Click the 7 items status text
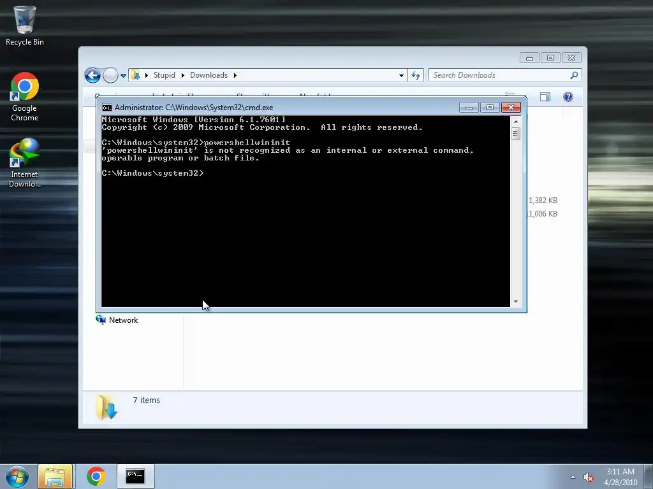The image size is (653, 489). click(146, 400)
